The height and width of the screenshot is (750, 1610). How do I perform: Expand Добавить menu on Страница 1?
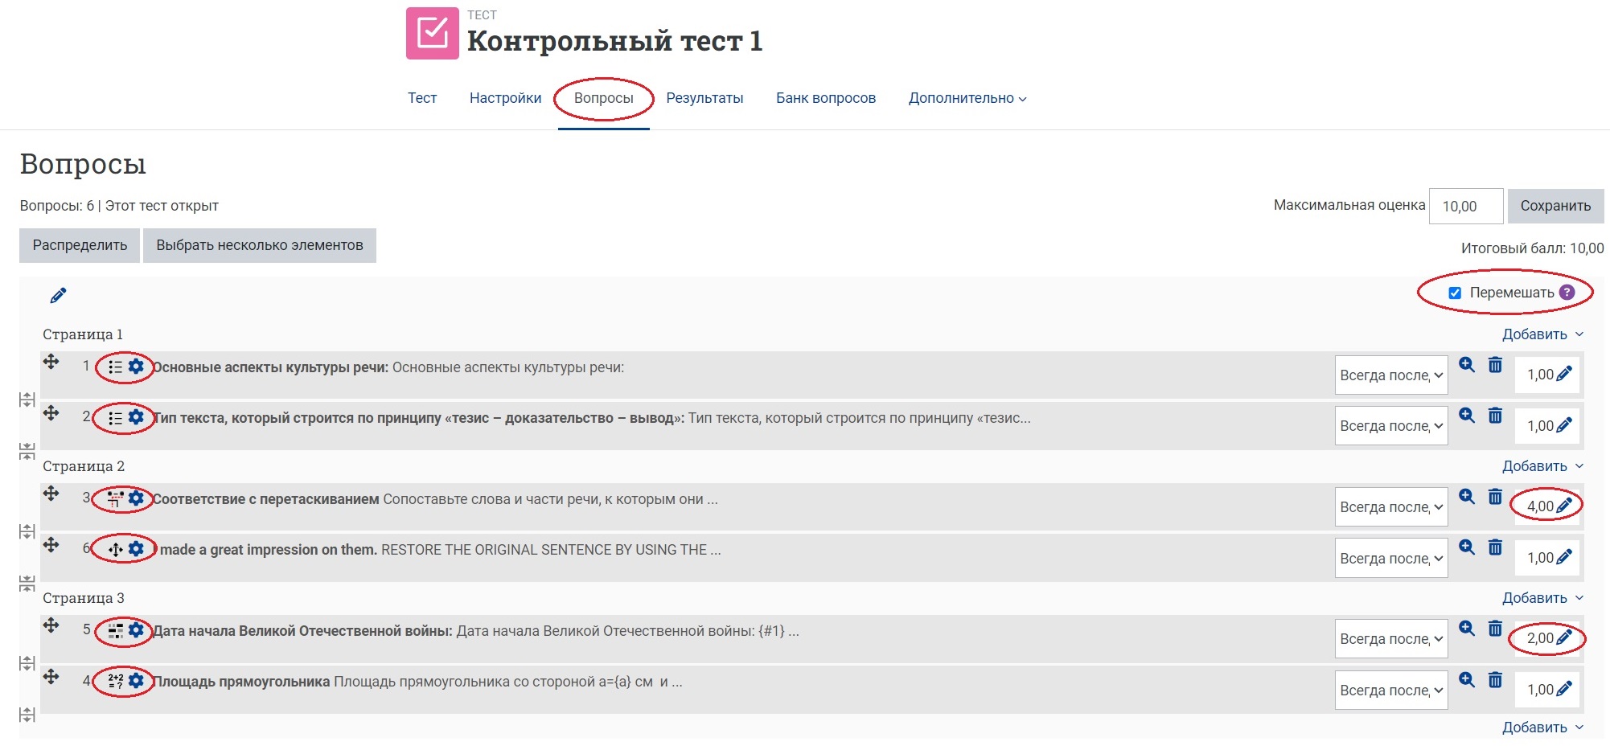[1542, 334]
